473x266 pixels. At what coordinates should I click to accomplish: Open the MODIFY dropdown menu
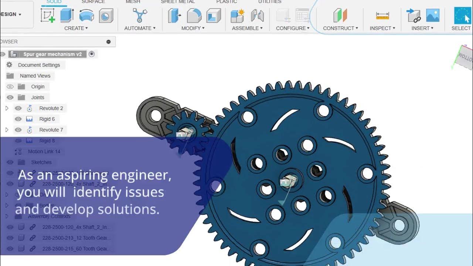click(193, 28)
